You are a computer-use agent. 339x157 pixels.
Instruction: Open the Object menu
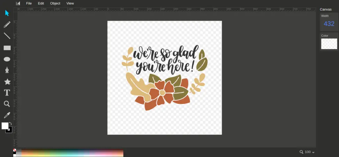[x=55, y=3]
